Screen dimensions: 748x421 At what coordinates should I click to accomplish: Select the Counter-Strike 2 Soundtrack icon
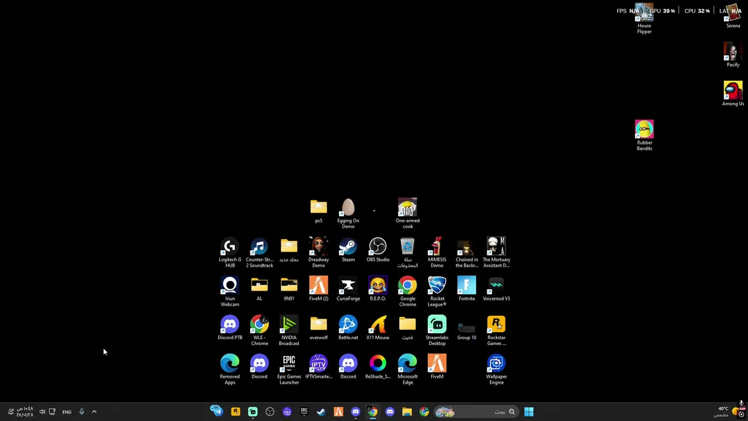pyautogui.click(x=259, y=253)
